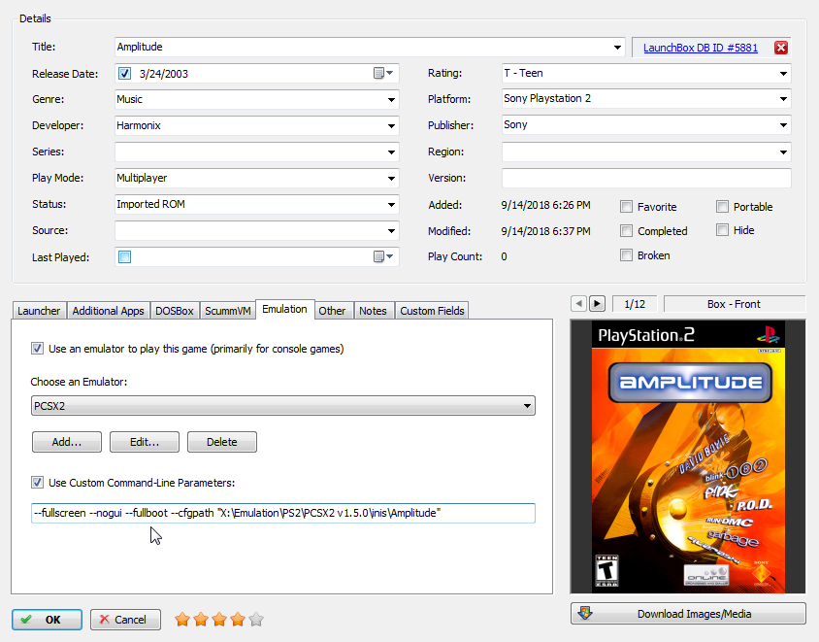Switch to the Launcher tab
This screenshot has width=819, height=642.
pyautogui.click(x=39, y=311)
